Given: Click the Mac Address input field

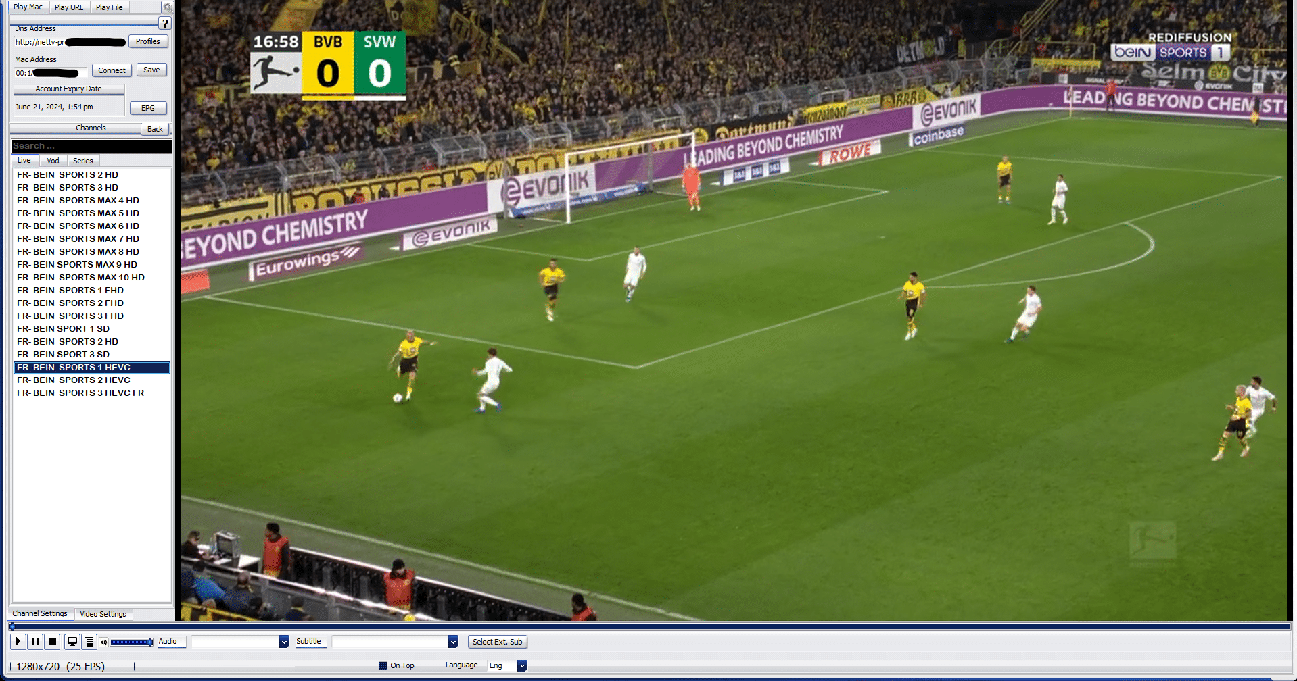Looking at the screenshot, I should (x=51, y=73).
